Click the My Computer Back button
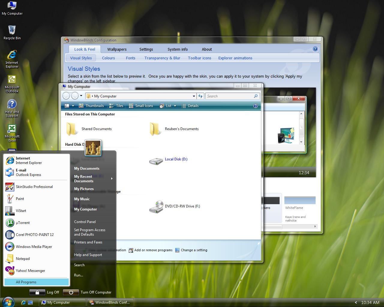384x307 pixels. point(66,96)
